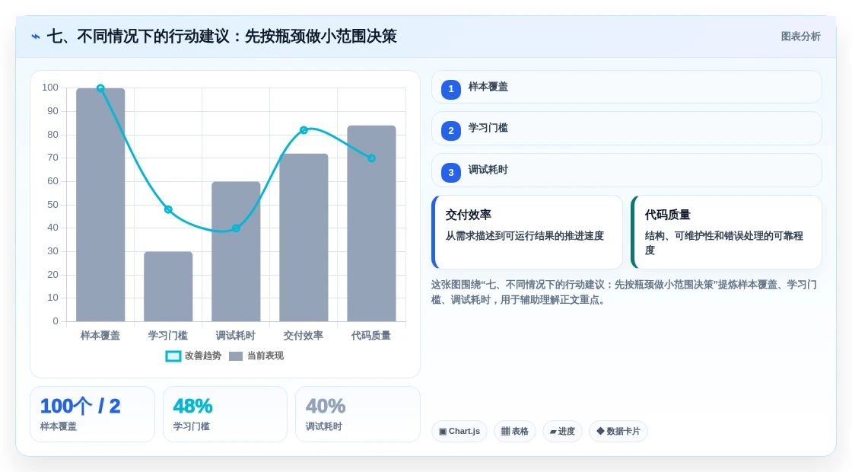The width and height of the screenshot is (852, 472).
Task: Click the summary paragraph starting 这张图围绕
Action: pyautogui.click(x=624, y=292)
